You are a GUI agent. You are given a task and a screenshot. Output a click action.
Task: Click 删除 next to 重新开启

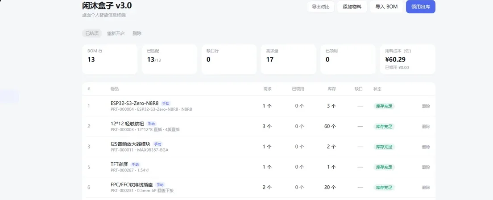click(x=137, y=33)
